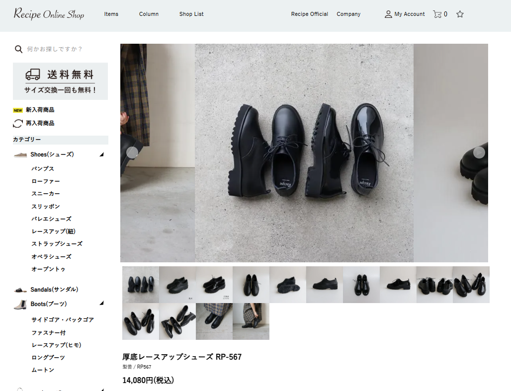Open the Shop List menu
The width and height of the screenshot is (511, 391).
191,14
